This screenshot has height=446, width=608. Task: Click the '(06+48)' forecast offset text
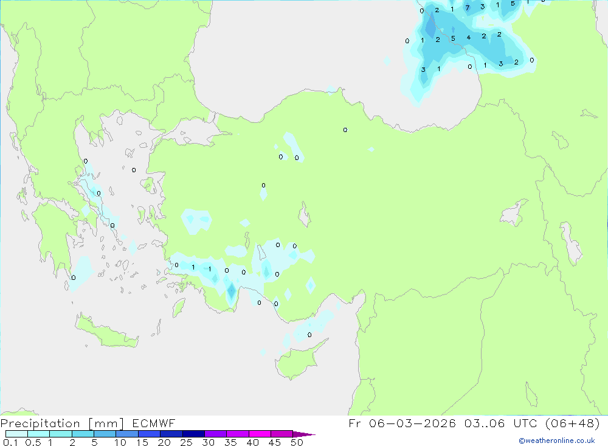(x=572, y=423)
